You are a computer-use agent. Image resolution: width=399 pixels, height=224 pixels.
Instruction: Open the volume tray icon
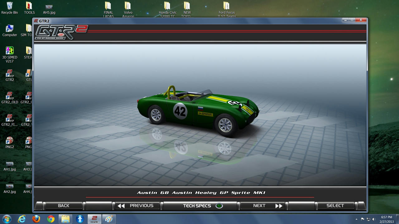374,219
